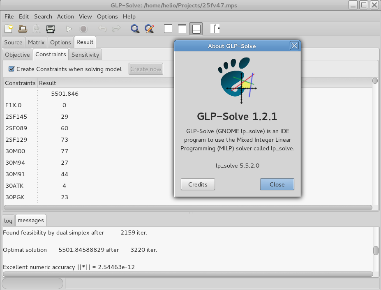Click the Credits button
Image resolution: width=381 pixels, height=290 pixels.
[198, 184]
